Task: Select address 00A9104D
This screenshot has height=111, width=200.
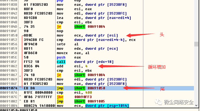Action: point(9,27)
